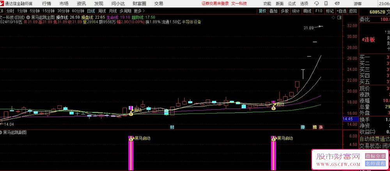Add stock via +自选 button

[x=342, y=11]
